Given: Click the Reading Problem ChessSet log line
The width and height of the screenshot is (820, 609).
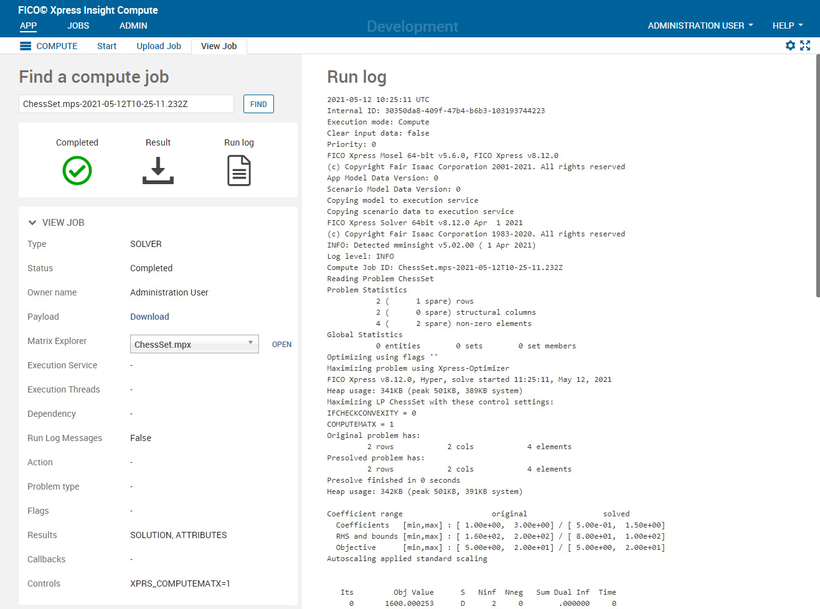Looking at the screenshot, I should (380, 279).
